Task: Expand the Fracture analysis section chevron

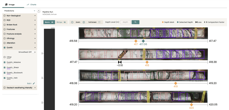Action: click(35, 34)
